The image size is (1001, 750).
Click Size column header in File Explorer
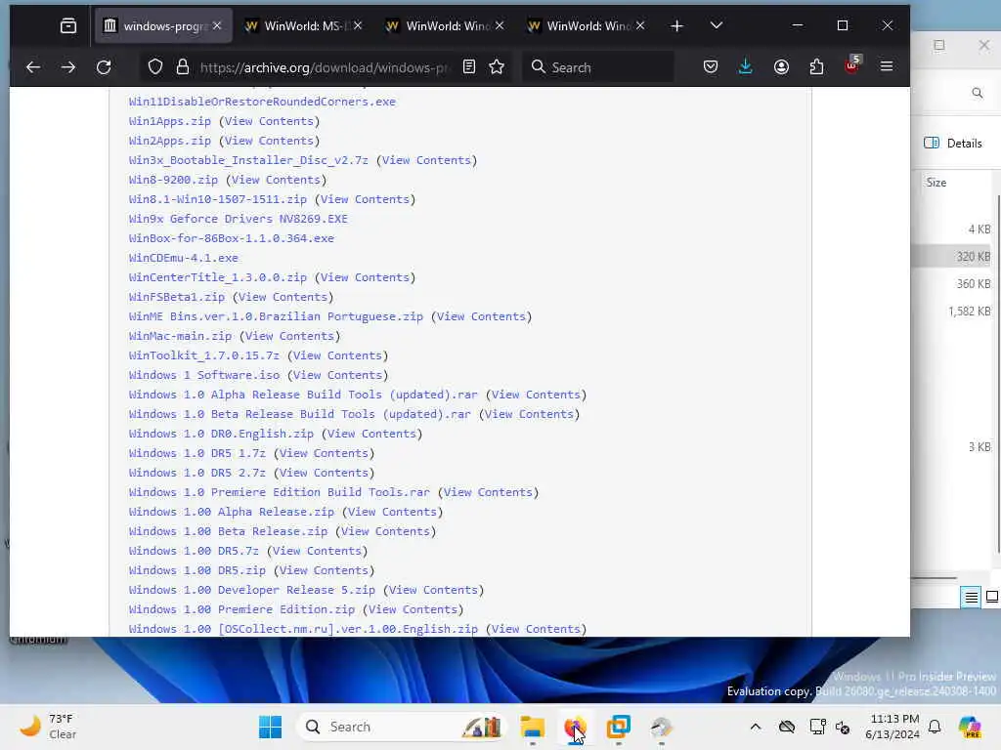coord(936,183)
